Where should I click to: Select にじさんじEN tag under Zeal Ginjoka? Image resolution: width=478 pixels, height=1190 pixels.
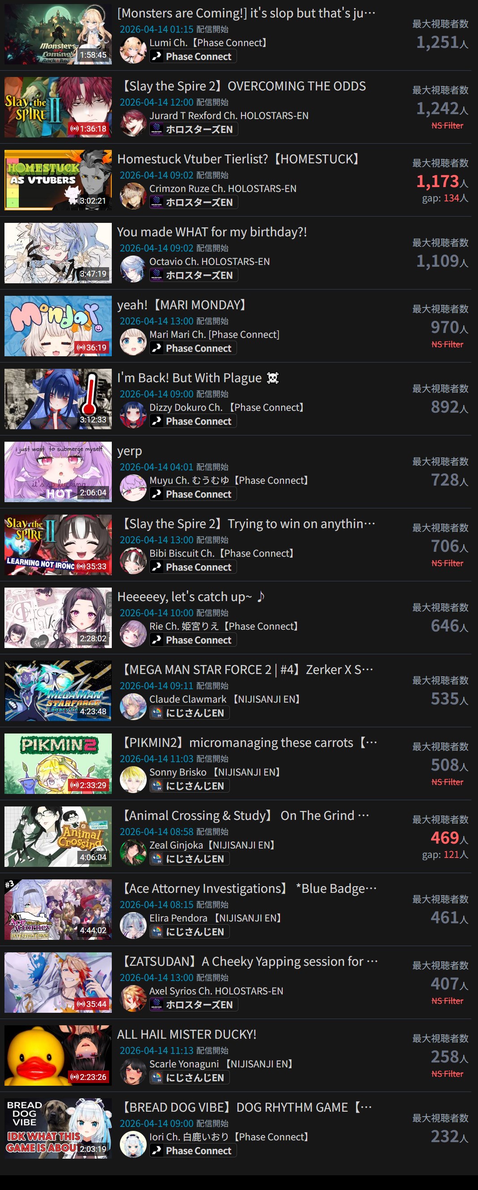(189, 859)
